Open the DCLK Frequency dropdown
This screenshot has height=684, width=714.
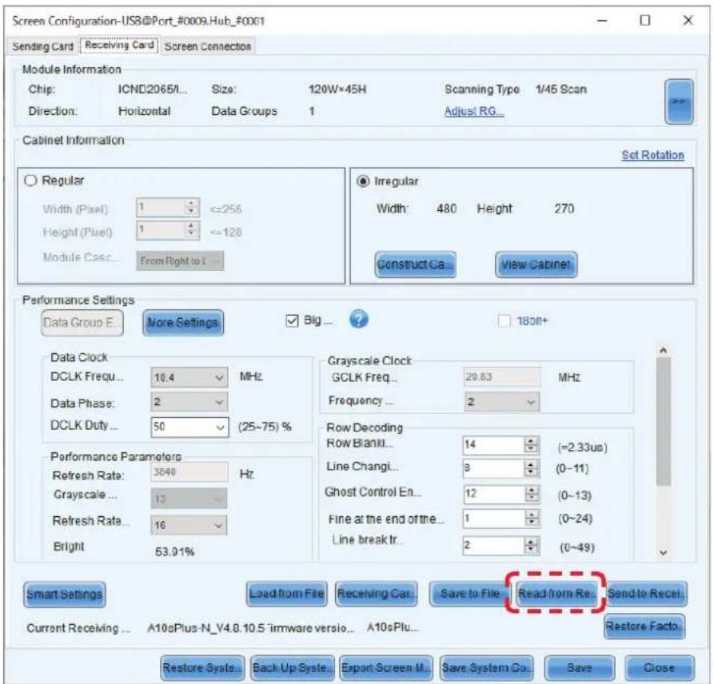[x=189, y=377]
